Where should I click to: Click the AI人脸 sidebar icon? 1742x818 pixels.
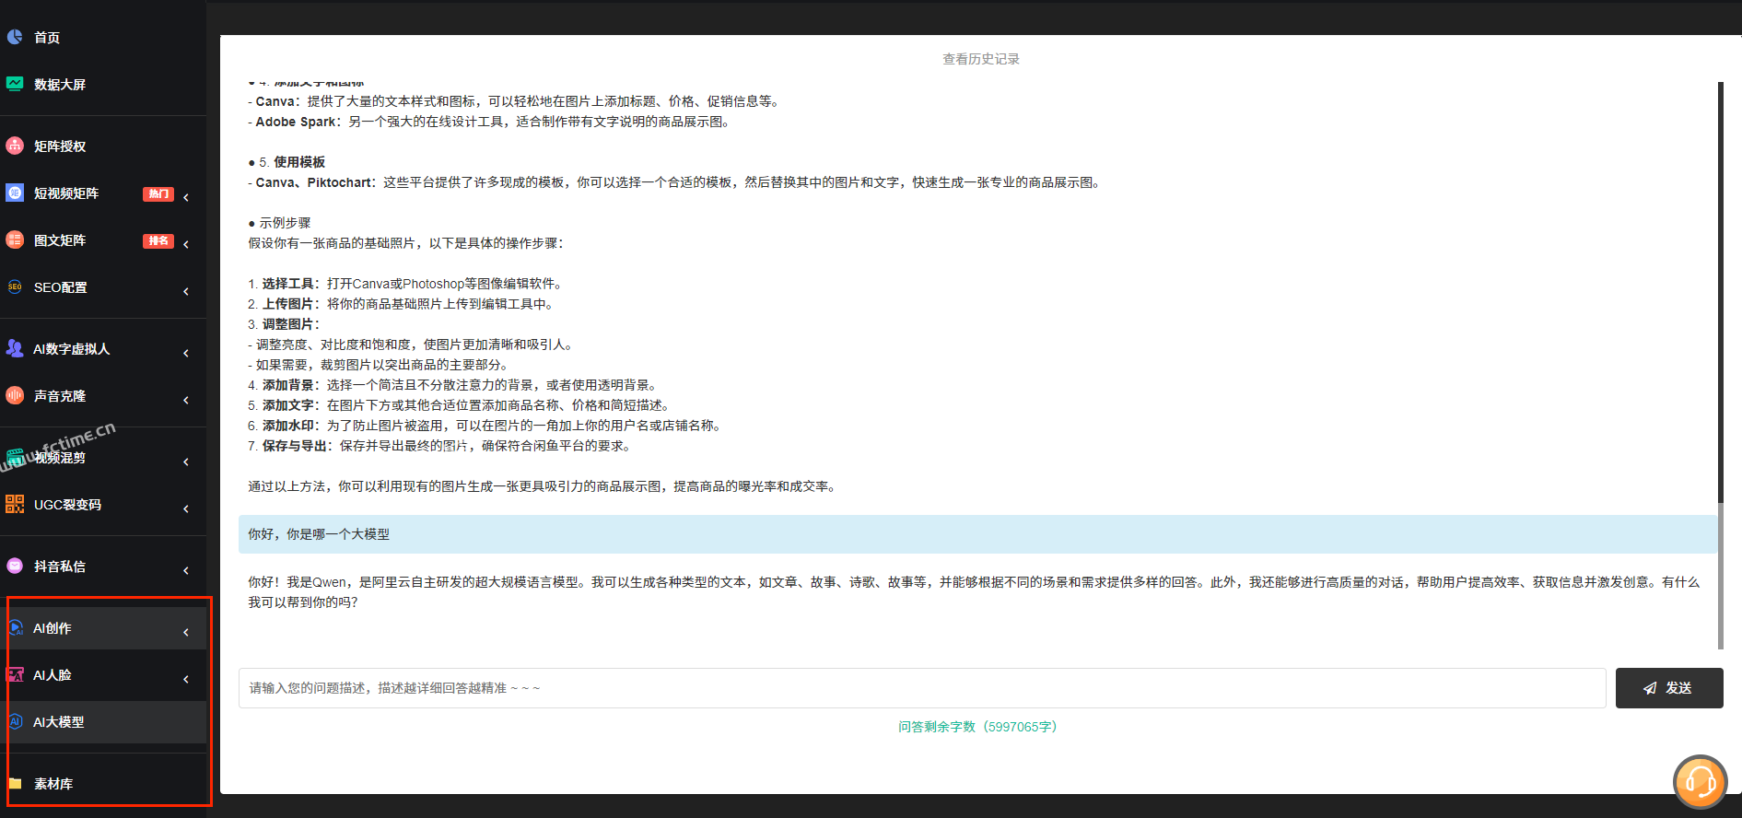[16, 675]
